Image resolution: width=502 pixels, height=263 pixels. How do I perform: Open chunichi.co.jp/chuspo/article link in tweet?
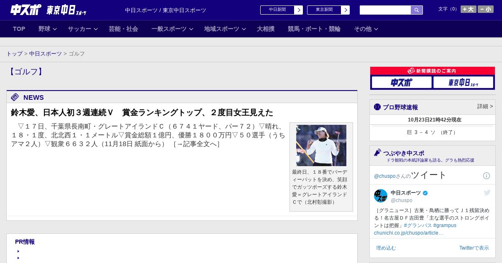coord(409,233)
